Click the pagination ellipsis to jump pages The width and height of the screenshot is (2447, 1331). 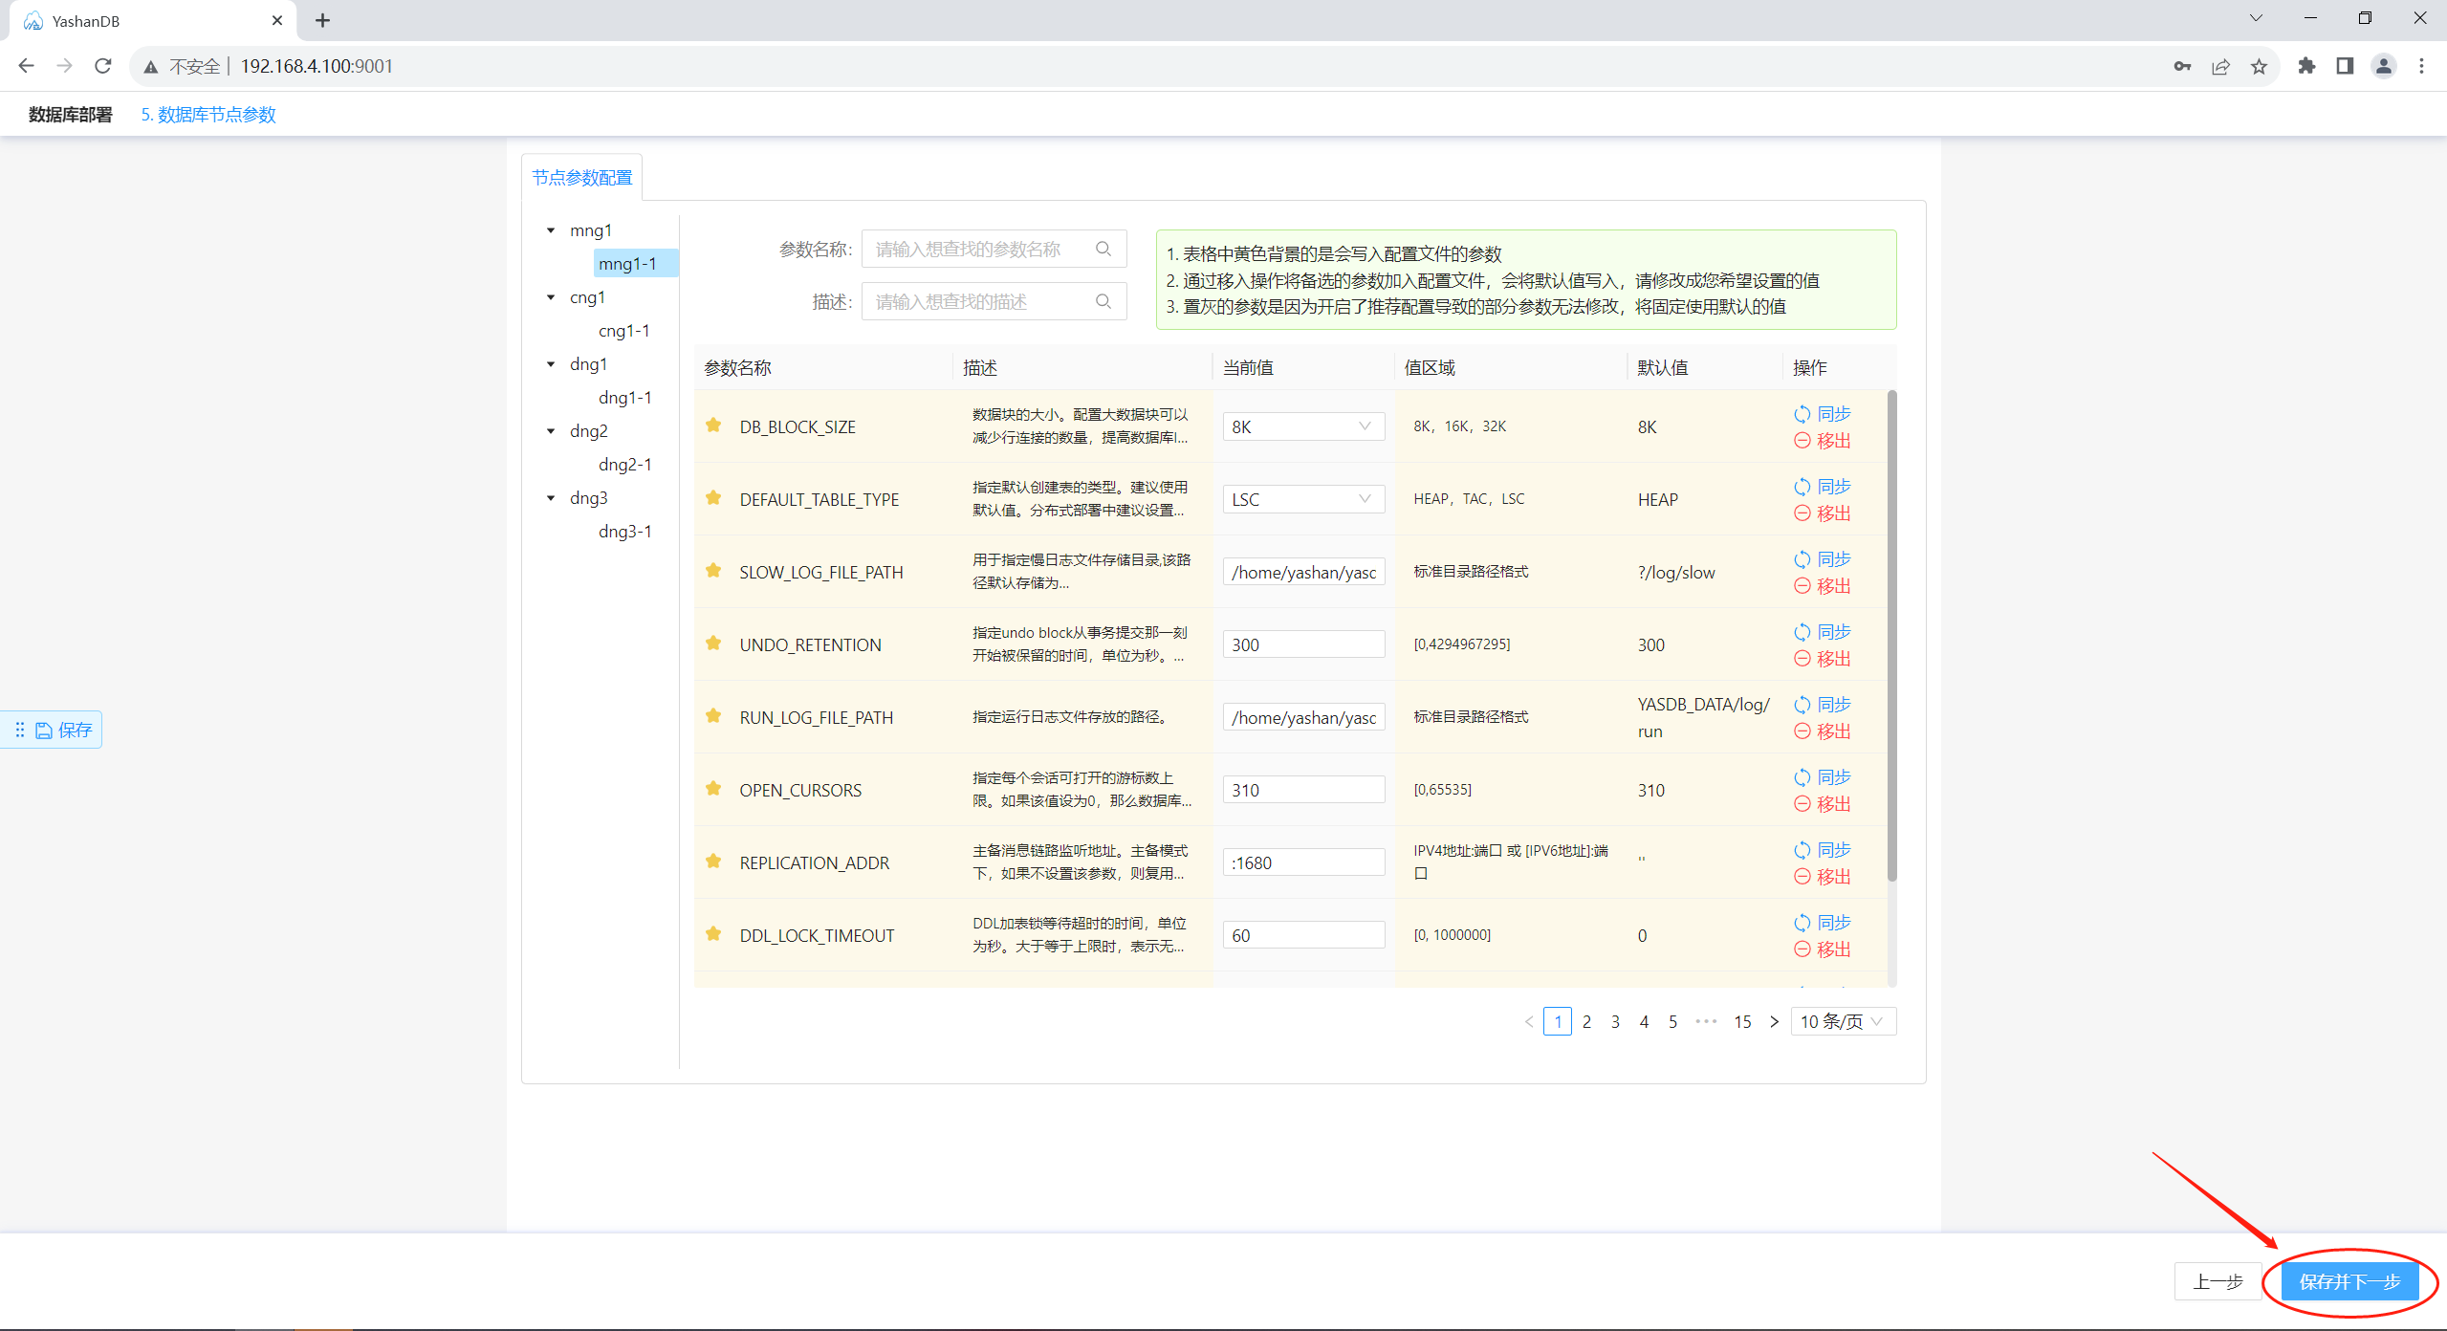(1706, 1021)
